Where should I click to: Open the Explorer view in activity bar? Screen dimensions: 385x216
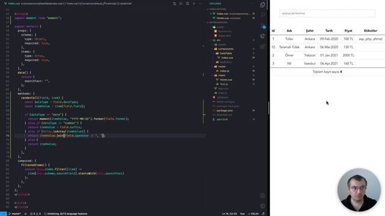coord(262,5)
